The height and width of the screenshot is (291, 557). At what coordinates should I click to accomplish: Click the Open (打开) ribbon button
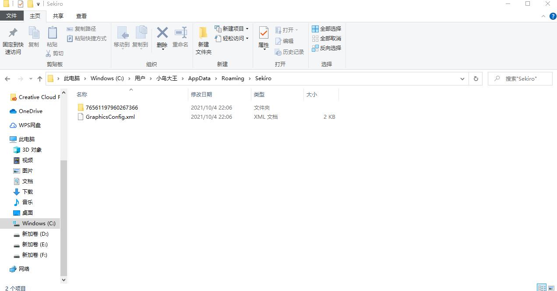[287, 30]
